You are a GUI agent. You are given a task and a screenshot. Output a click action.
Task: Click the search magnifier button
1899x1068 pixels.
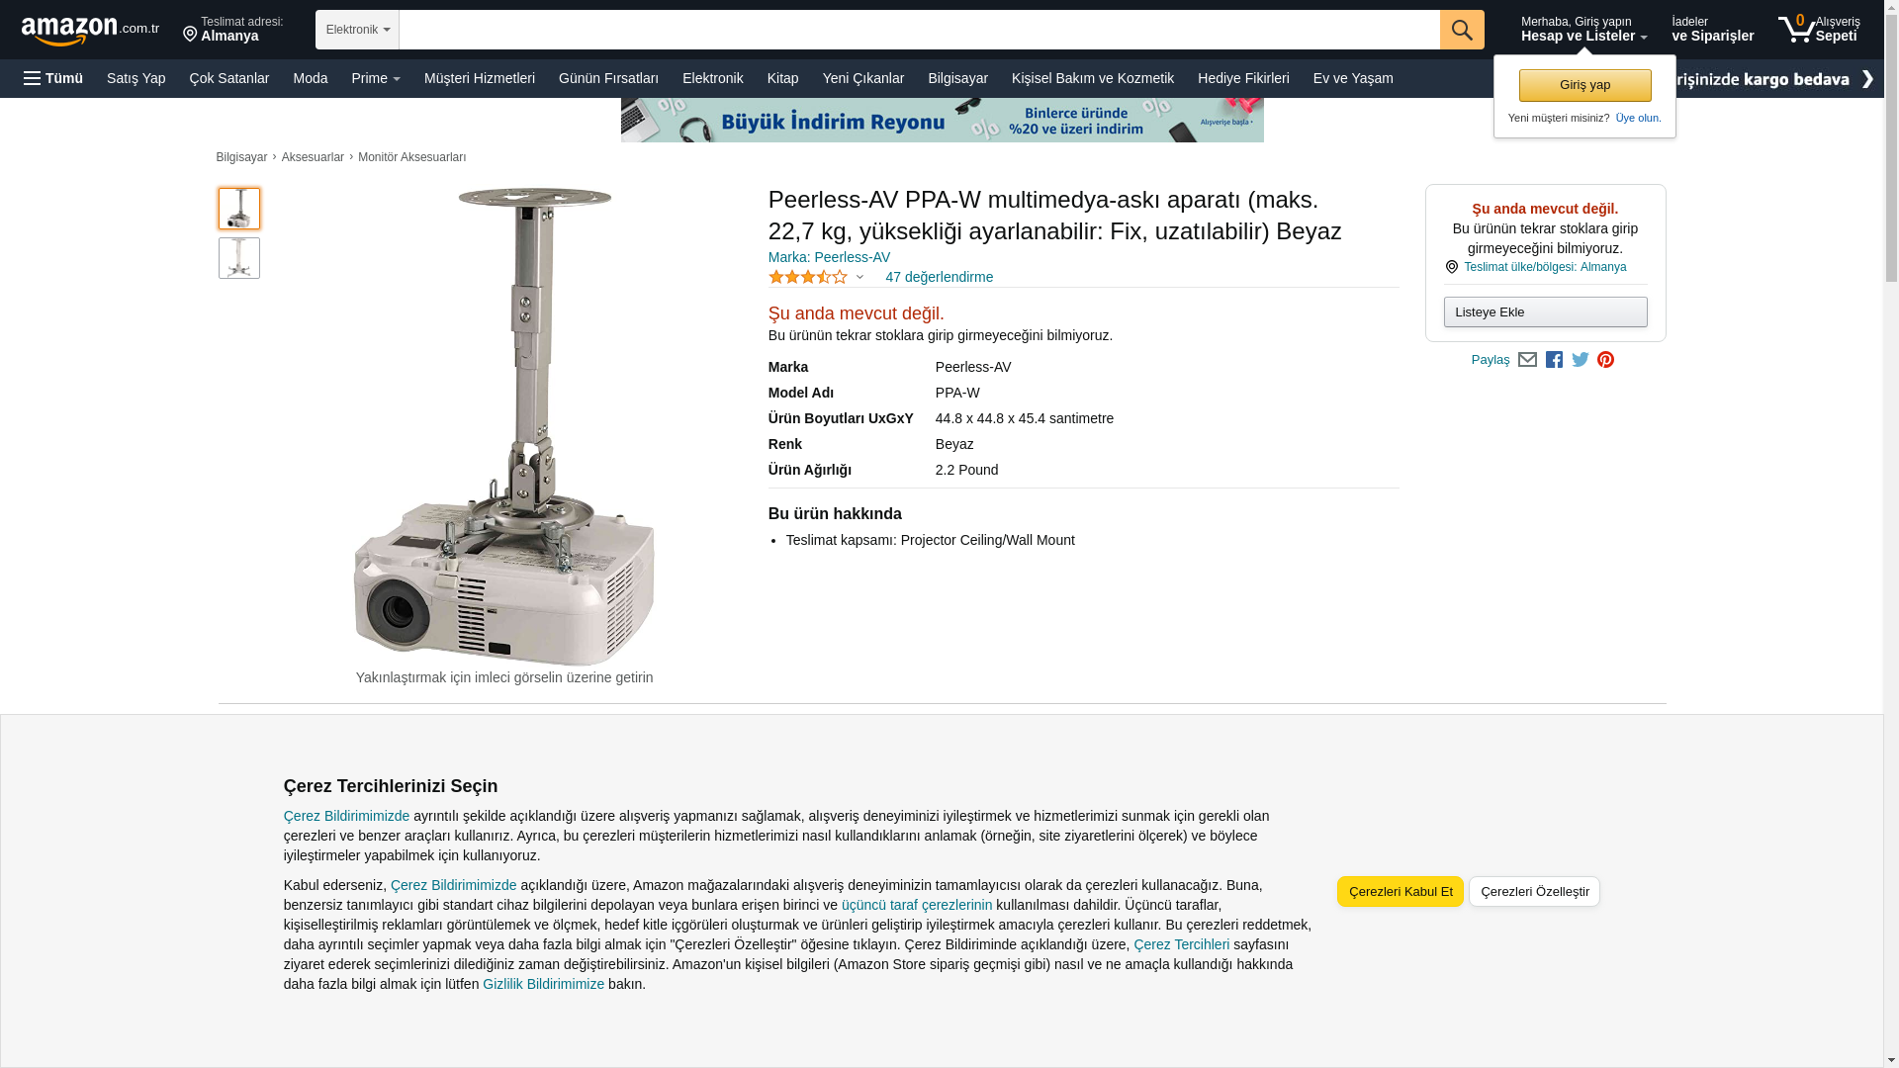[x=1462, y=30]
